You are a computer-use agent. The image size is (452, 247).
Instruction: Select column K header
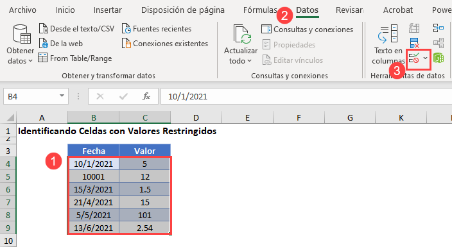tap(401, 117)
